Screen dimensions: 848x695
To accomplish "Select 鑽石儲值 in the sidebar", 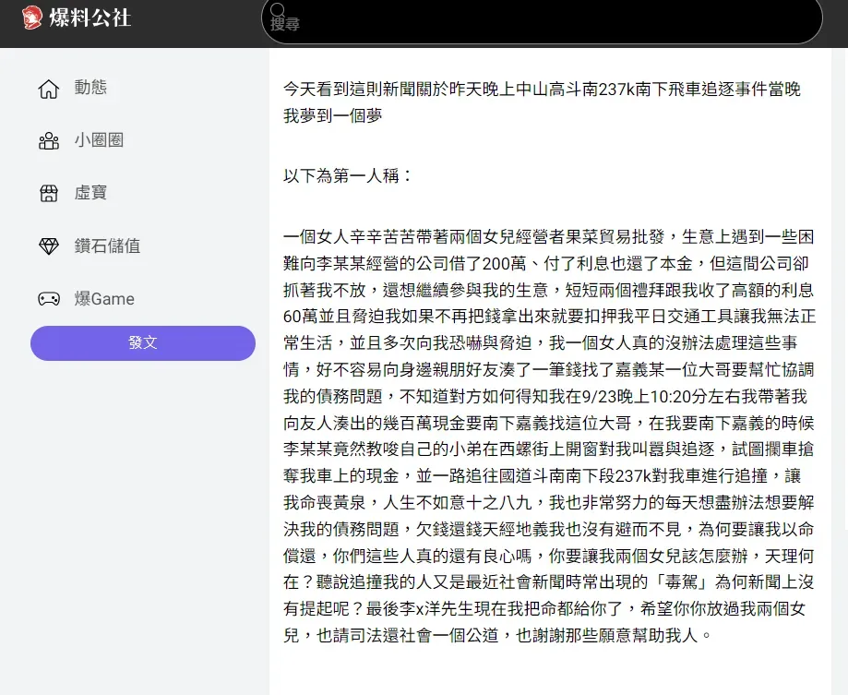I will pos(108,246).
